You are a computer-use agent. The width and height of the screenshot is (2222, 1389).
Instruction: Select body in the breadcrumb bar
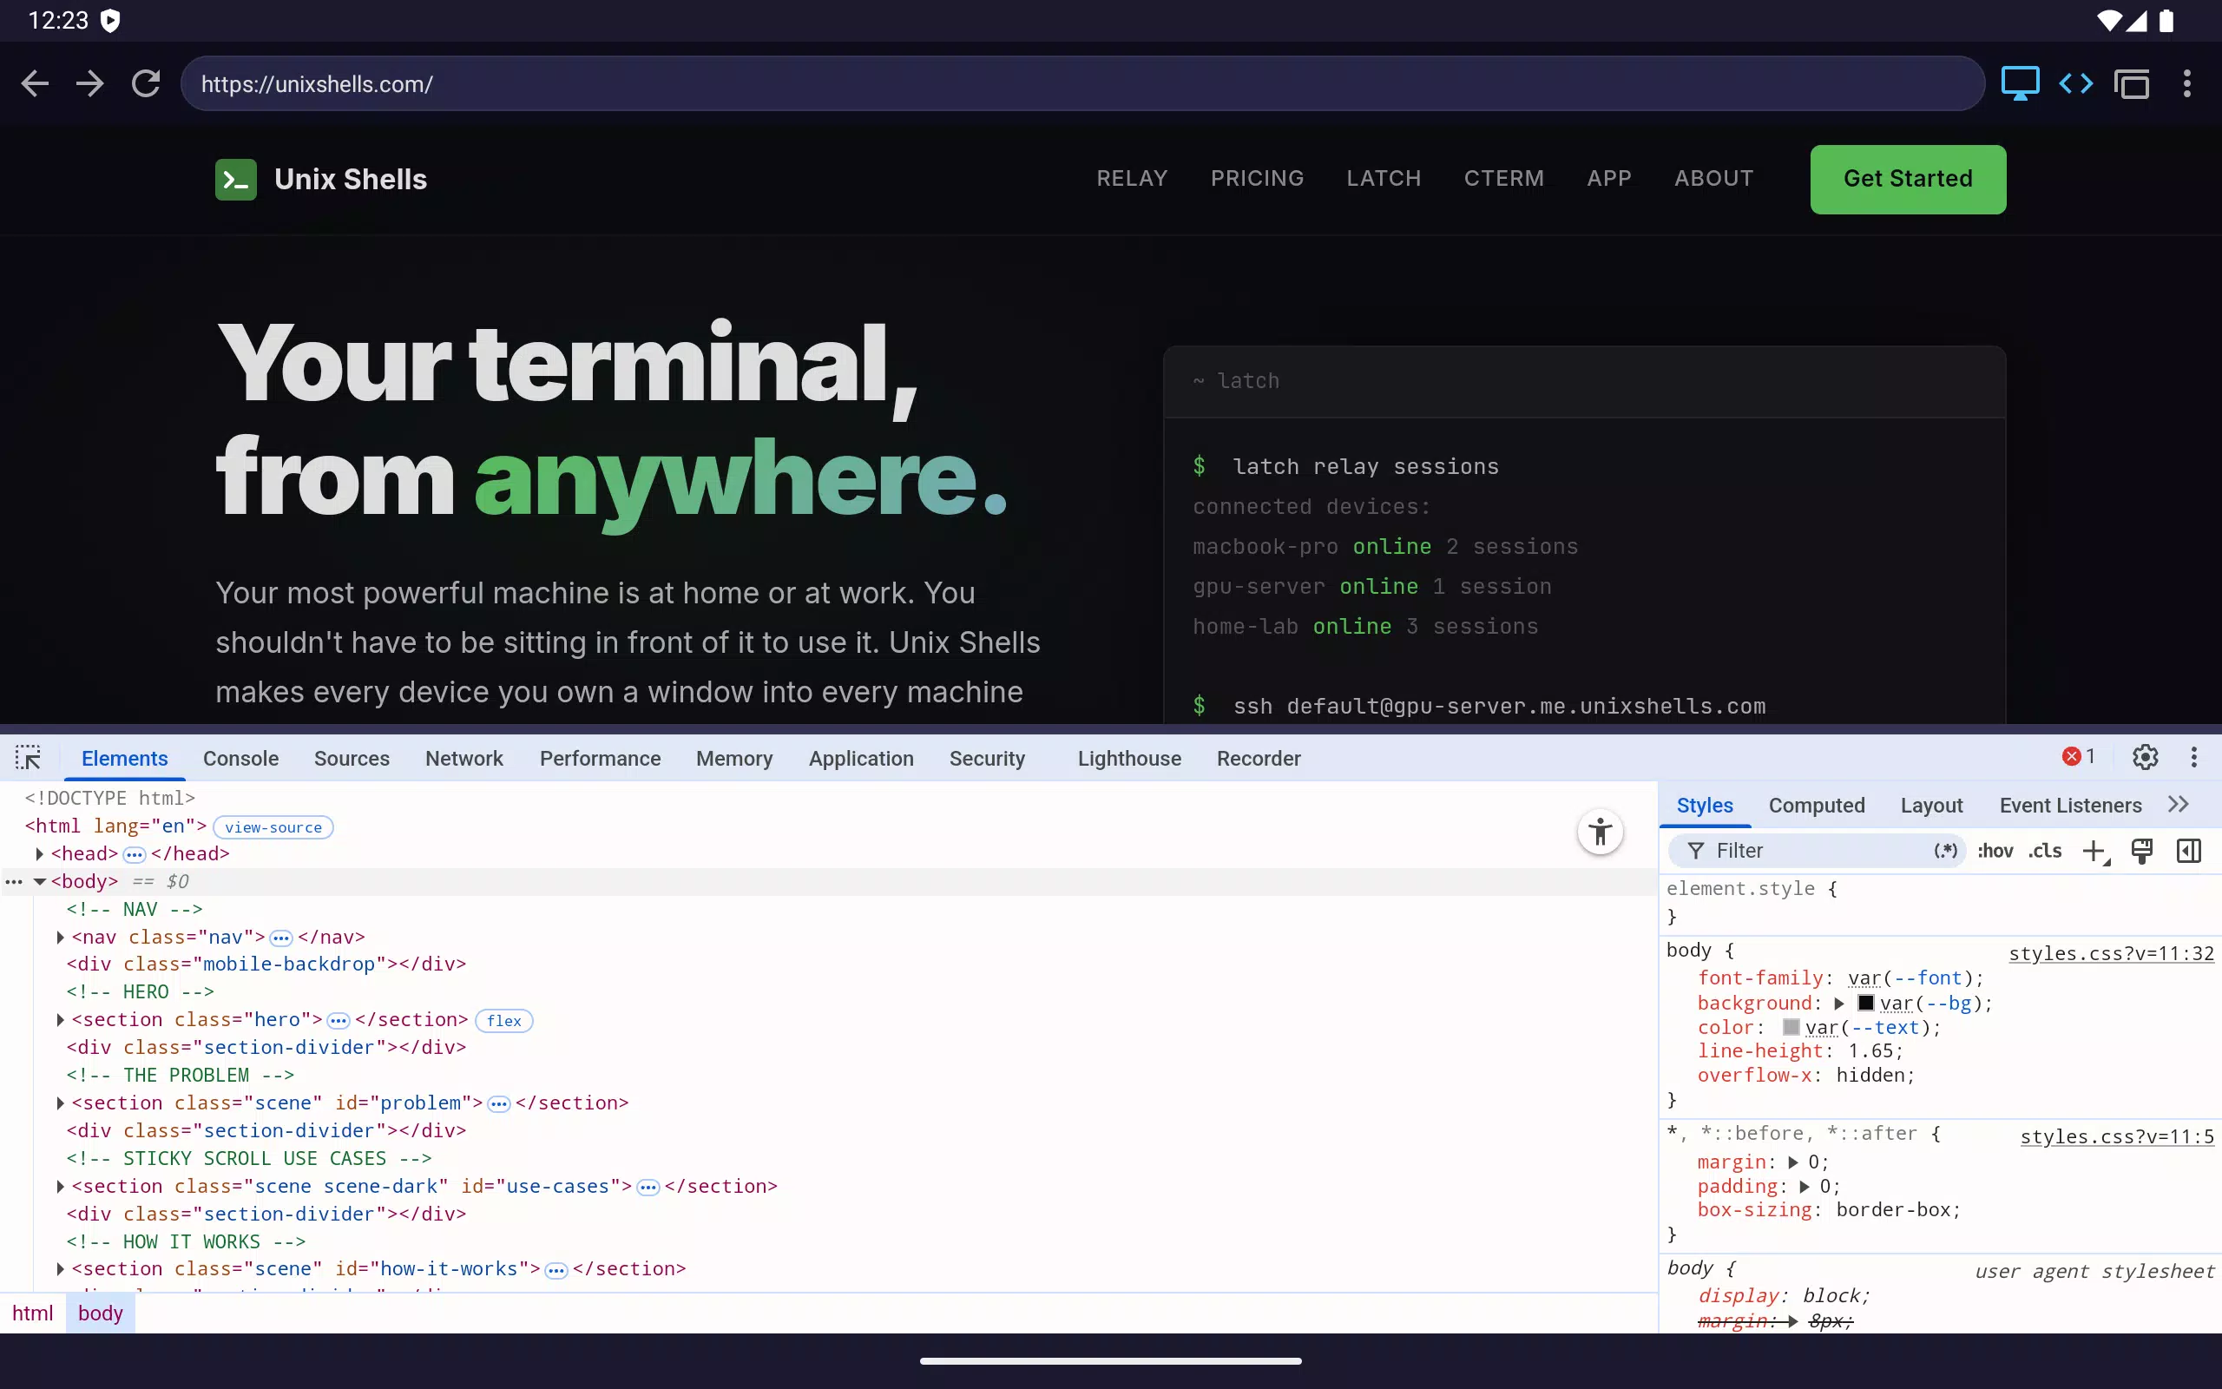(100, 1313)
